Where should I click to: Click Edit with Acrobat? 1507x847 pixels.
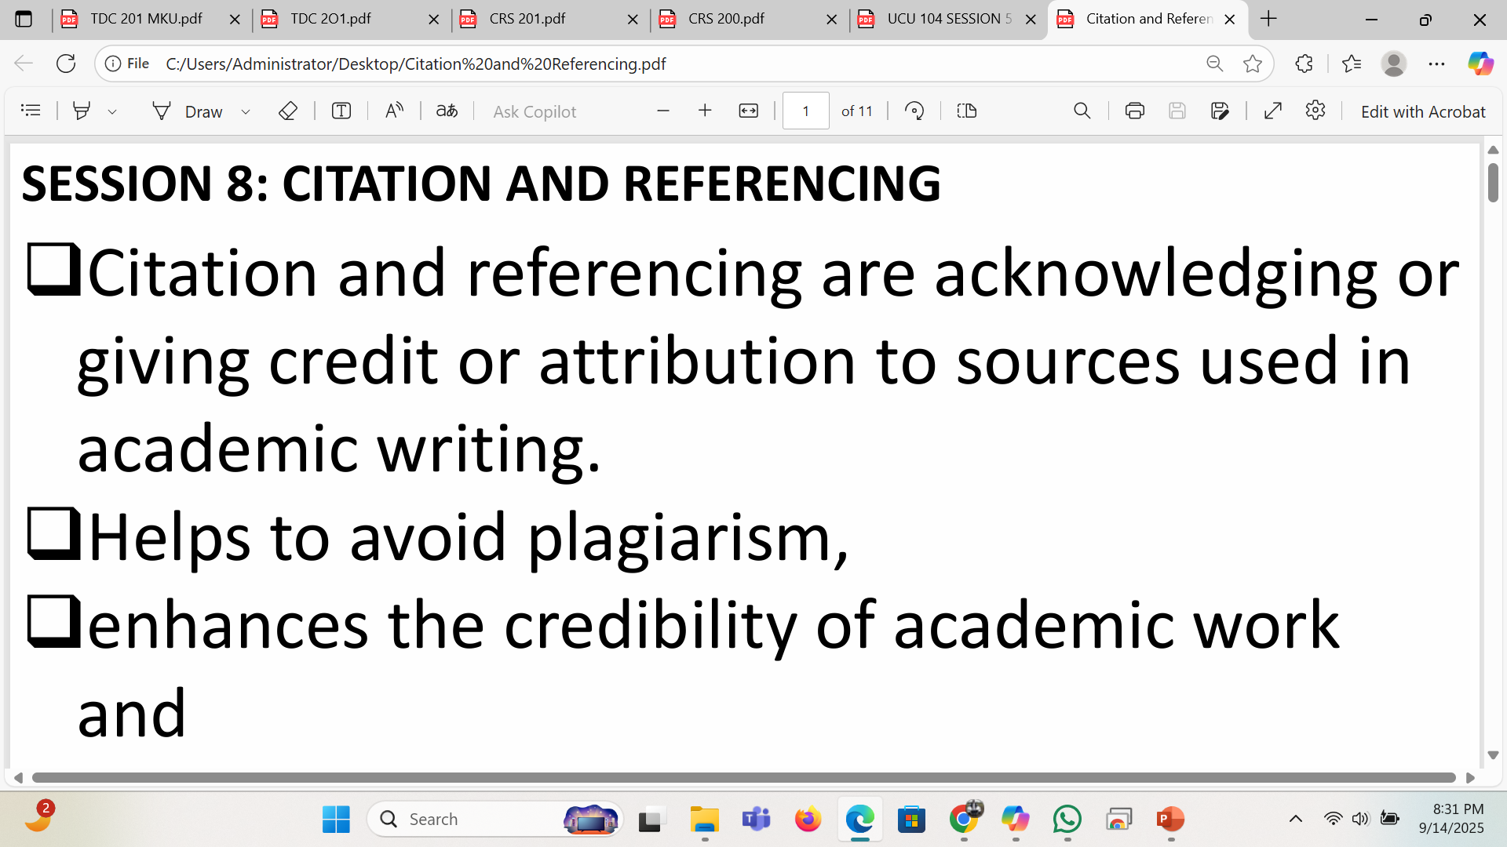(x=1422, y=111)
